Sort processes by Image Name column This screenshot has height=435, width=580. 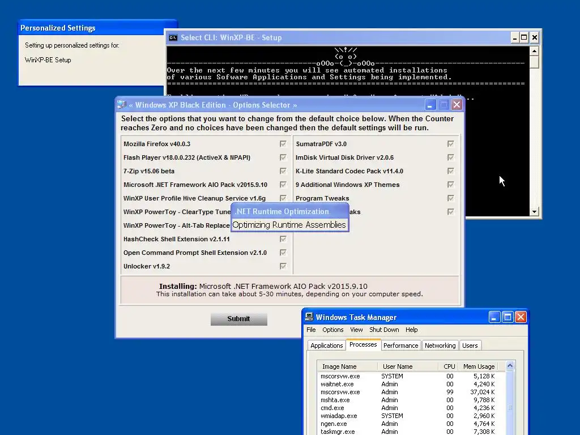pyautogui.click(x=348, y=366)
